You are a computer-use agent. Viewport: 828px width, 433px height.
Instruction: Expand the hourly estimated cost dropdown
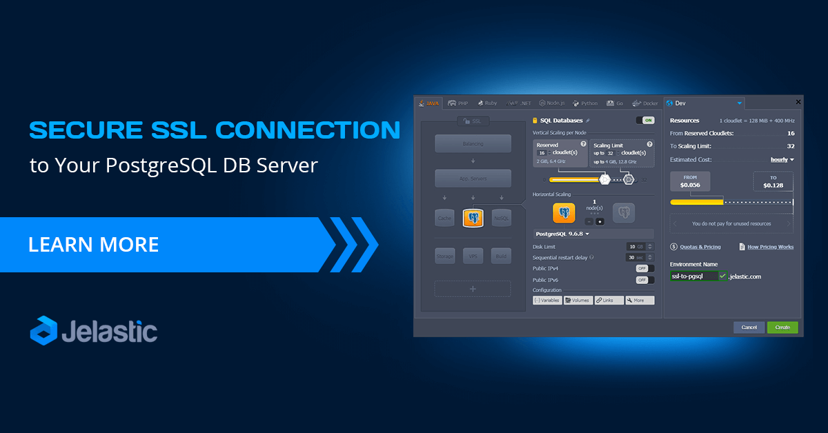(x=782, y=159)
